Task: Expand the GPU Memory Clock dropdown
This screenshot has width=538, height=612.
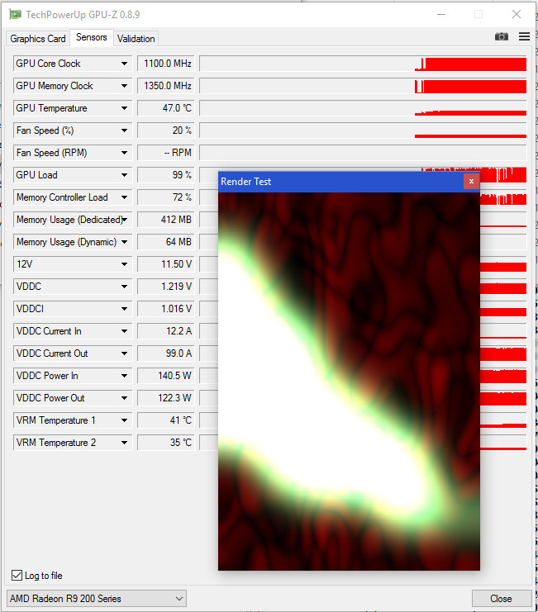Action: [x=124, y=85]
